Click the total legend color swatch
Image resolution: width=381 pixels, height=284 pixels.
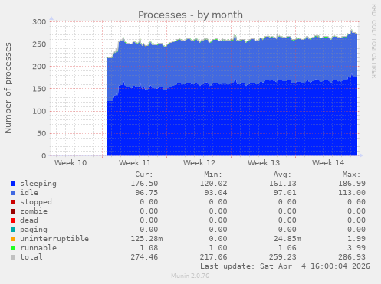[x=13, y=257]
